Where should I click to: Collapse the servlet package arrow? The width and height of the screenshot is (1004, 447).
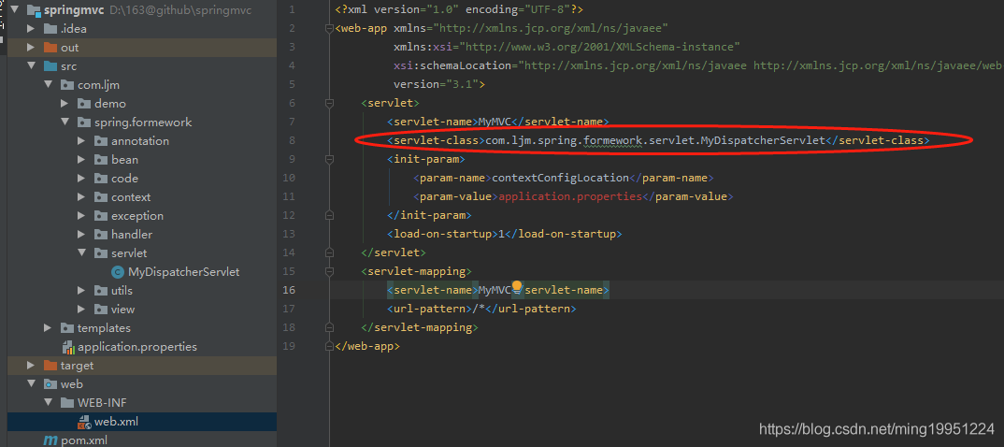point(81,253)
